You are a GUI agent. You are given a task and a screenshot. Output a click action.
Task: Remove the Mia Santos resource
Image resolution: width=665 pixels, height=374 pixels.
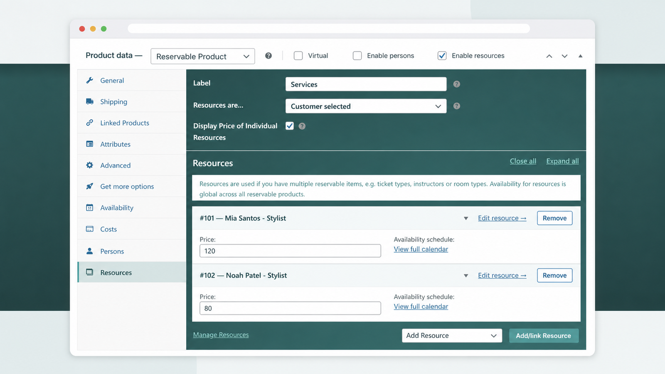[x=554, y=218]
